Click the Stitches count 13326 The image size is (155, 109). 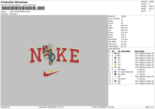pos(151,2)
